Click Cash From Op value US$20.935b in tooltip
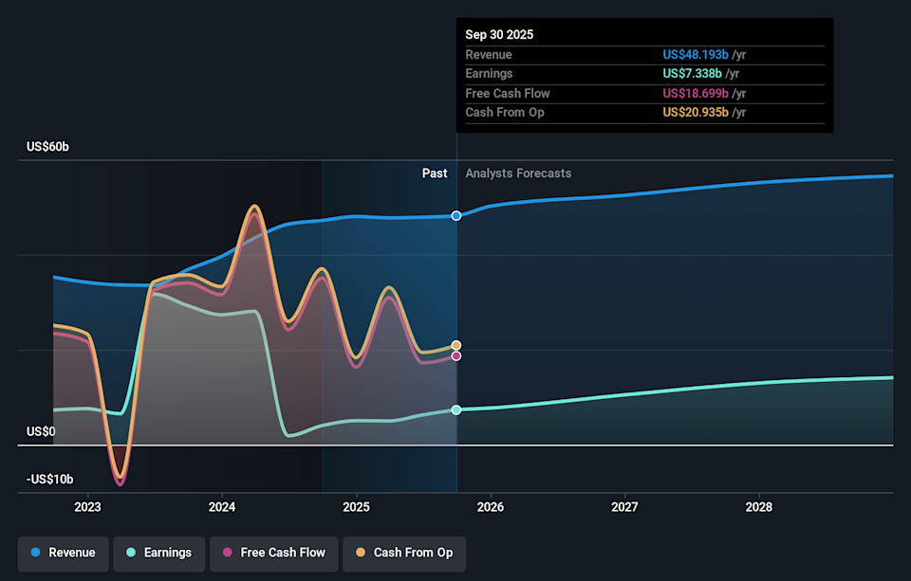Viewport: 911px width, 581px height. 696,113
